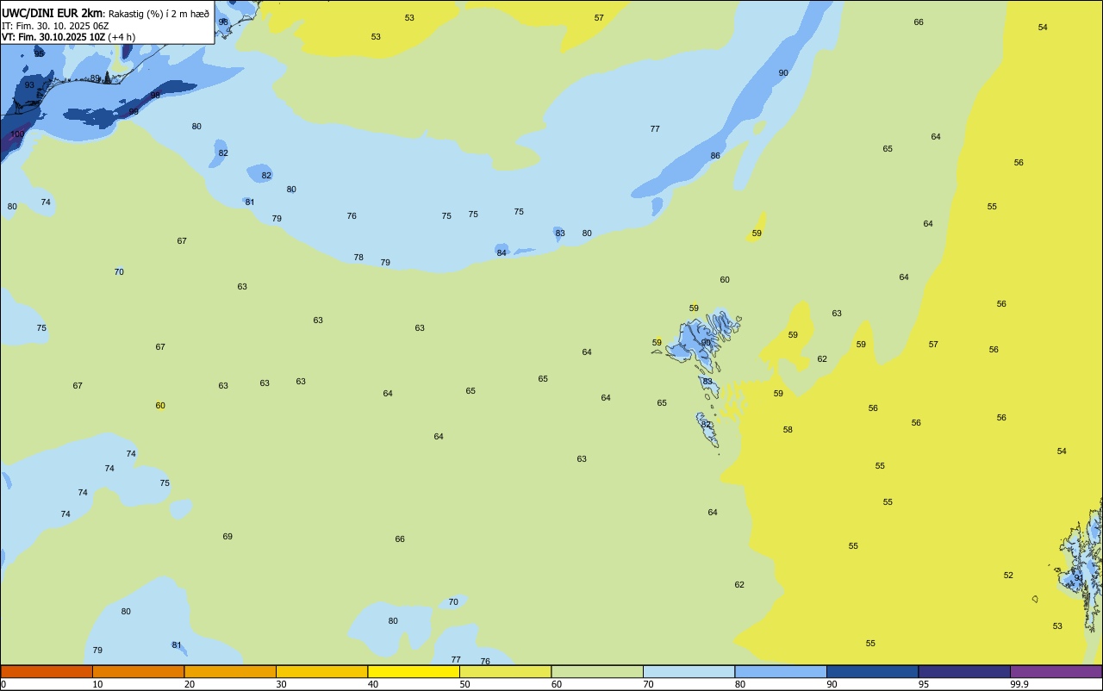Select the navy 95–99.9 legend swatch
Screen dimensions: 1103x691
[964, 671]
